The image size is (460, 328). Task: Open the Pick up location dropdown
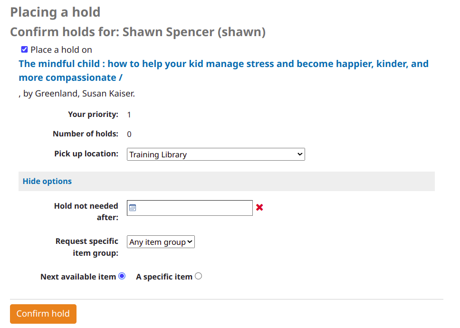(x=216, y=154)
